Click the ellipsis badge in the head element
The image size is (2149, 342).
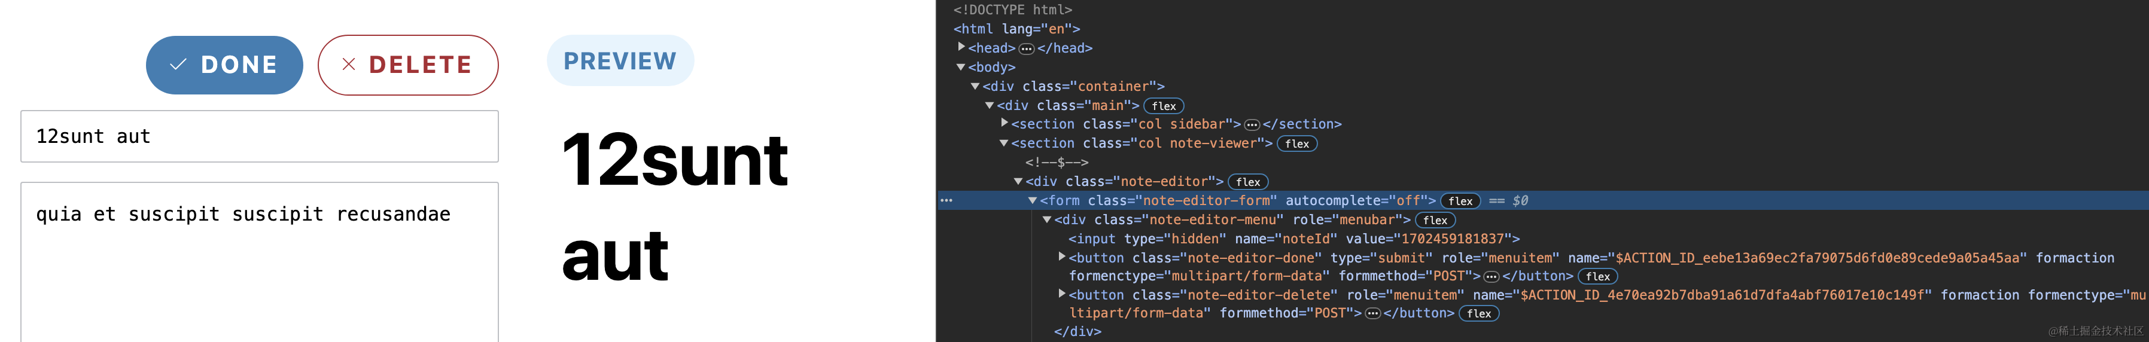point(1026,49)
